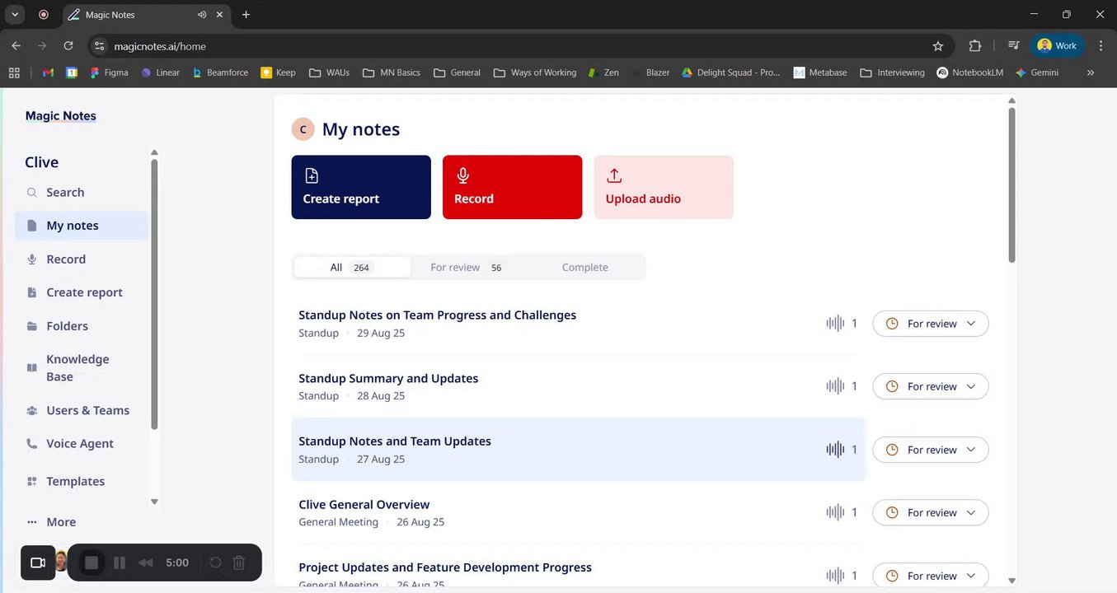
Task: Open the Voice Agent page
Action: [80, 444]
